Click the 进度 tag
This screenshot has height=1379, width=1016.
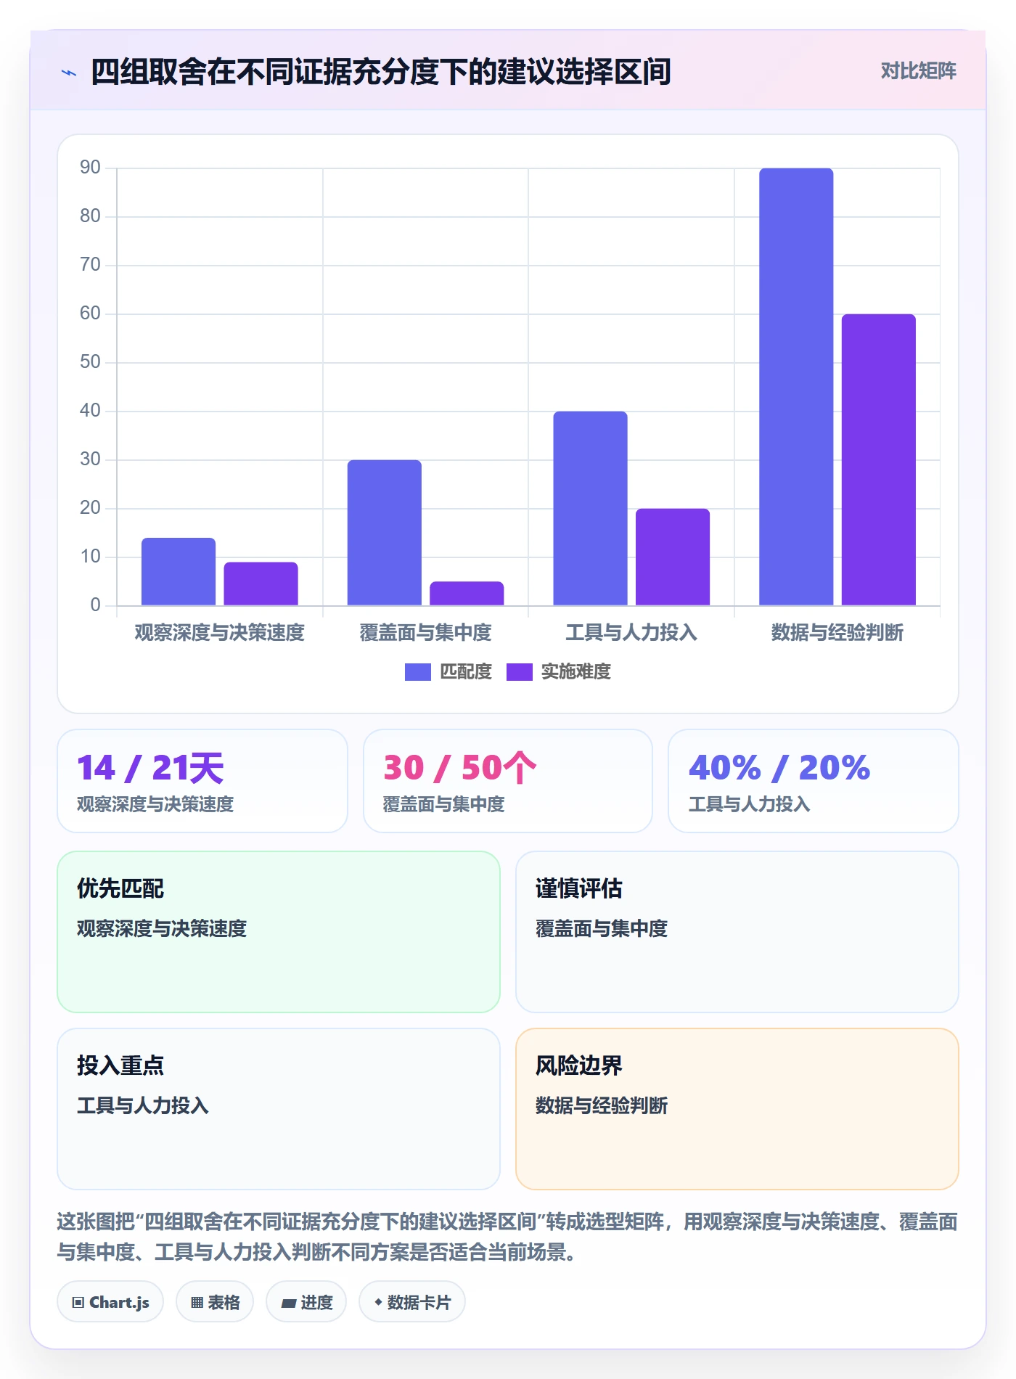tap(306, 1302)
